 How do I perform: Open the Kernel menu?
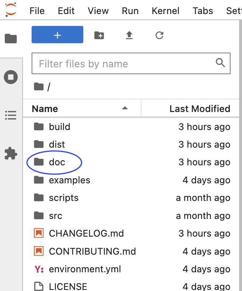click(x=166, y=11)
